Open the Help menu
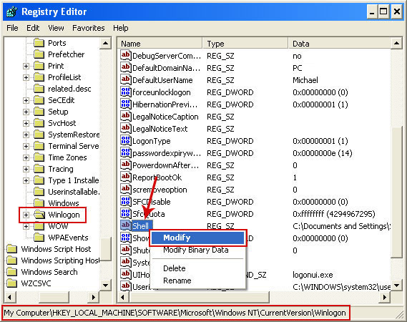Screen dimensions: 407x322 (x=121, y=28)
